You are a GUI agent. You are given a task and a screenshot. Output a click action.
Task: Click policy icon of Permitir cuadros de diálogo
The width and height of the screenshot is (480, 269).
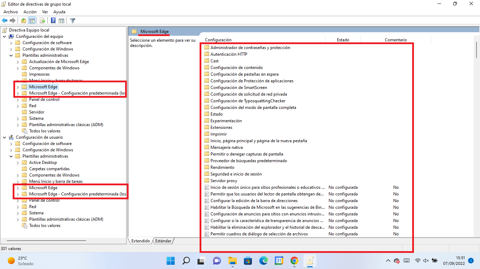click(207, 234)
